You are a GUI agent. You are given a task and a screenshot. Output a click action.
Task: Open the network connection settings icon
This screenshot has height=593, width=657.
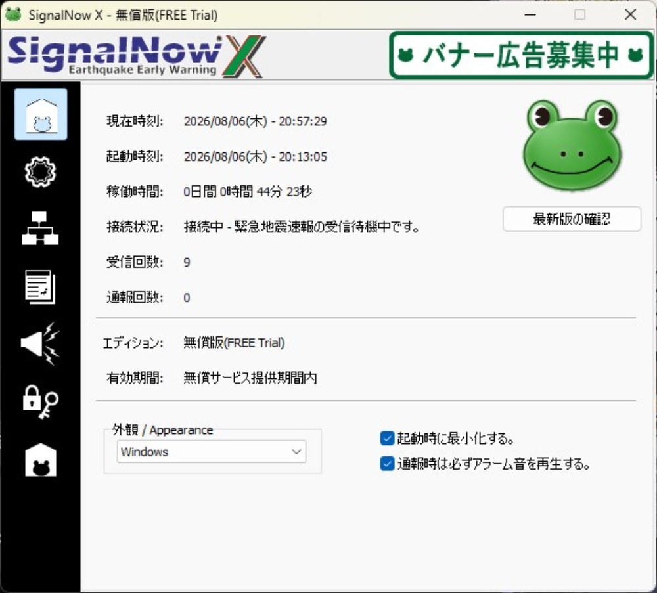pos(40,228)
